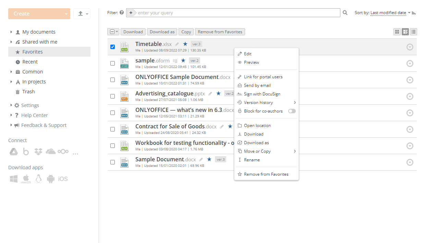Uncheck the Timetable.xlsx checkbox
The height and width of the screenshot is (243, 425).
click(113, 47)
